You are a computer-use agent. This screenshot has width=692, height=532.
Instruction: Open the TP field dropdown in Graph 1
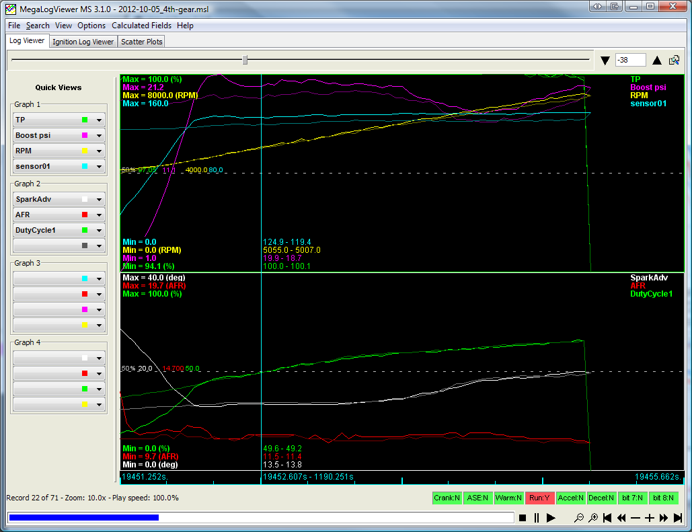point(100,120)
